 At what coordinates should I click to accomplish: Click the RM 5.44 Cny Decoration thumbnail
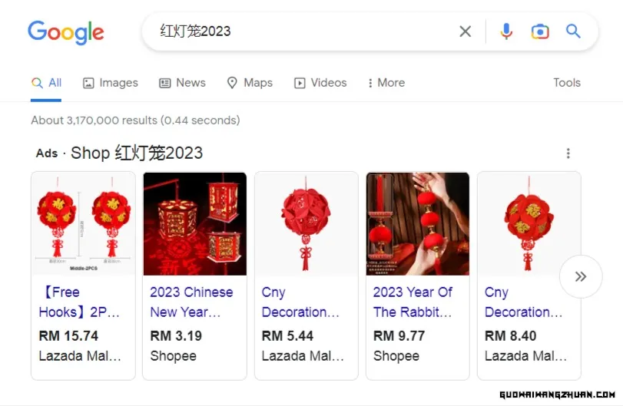(x=307, y=224)
